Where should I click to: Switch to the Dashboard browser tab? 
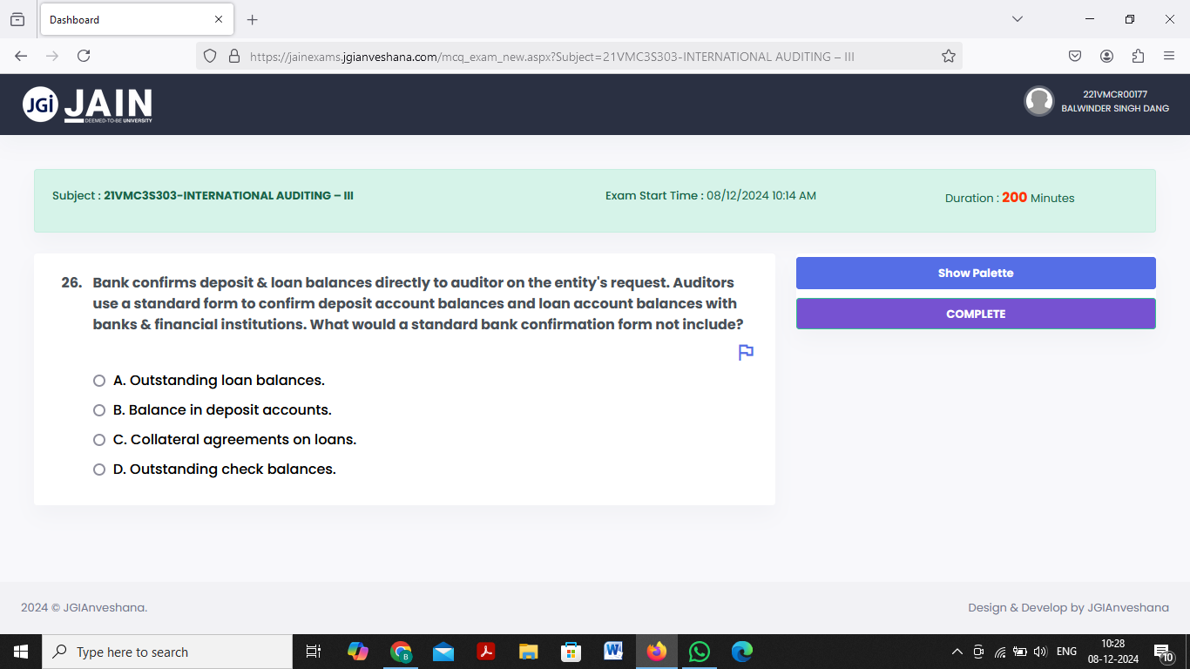[131, 18]
